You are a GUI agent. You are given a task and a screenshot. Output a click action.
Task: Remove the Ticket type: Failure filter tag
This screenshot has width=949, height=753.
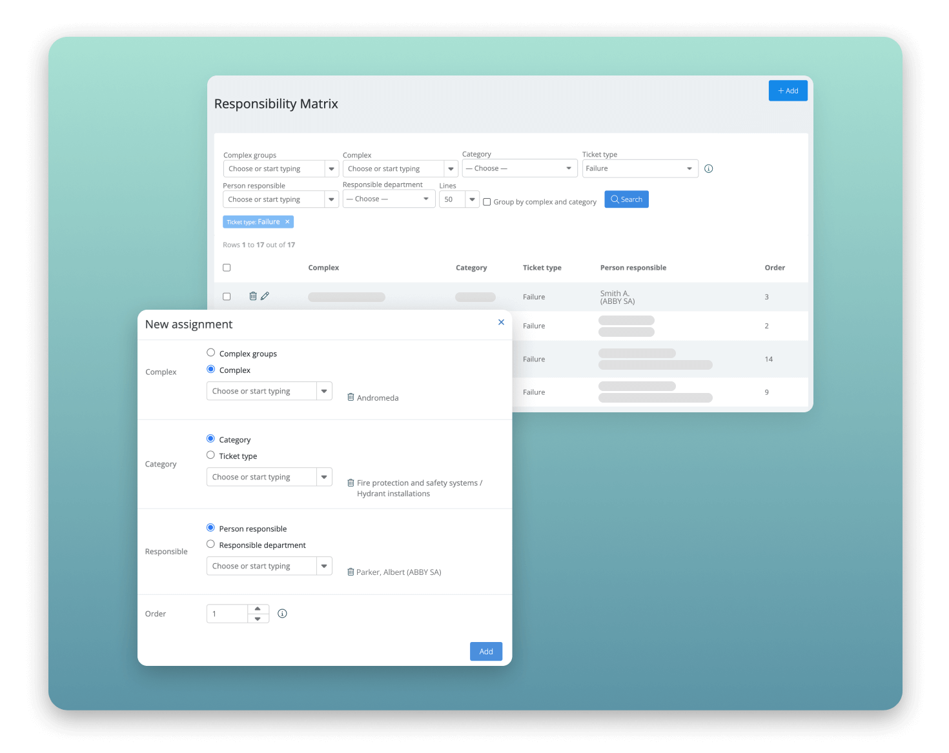287,222
